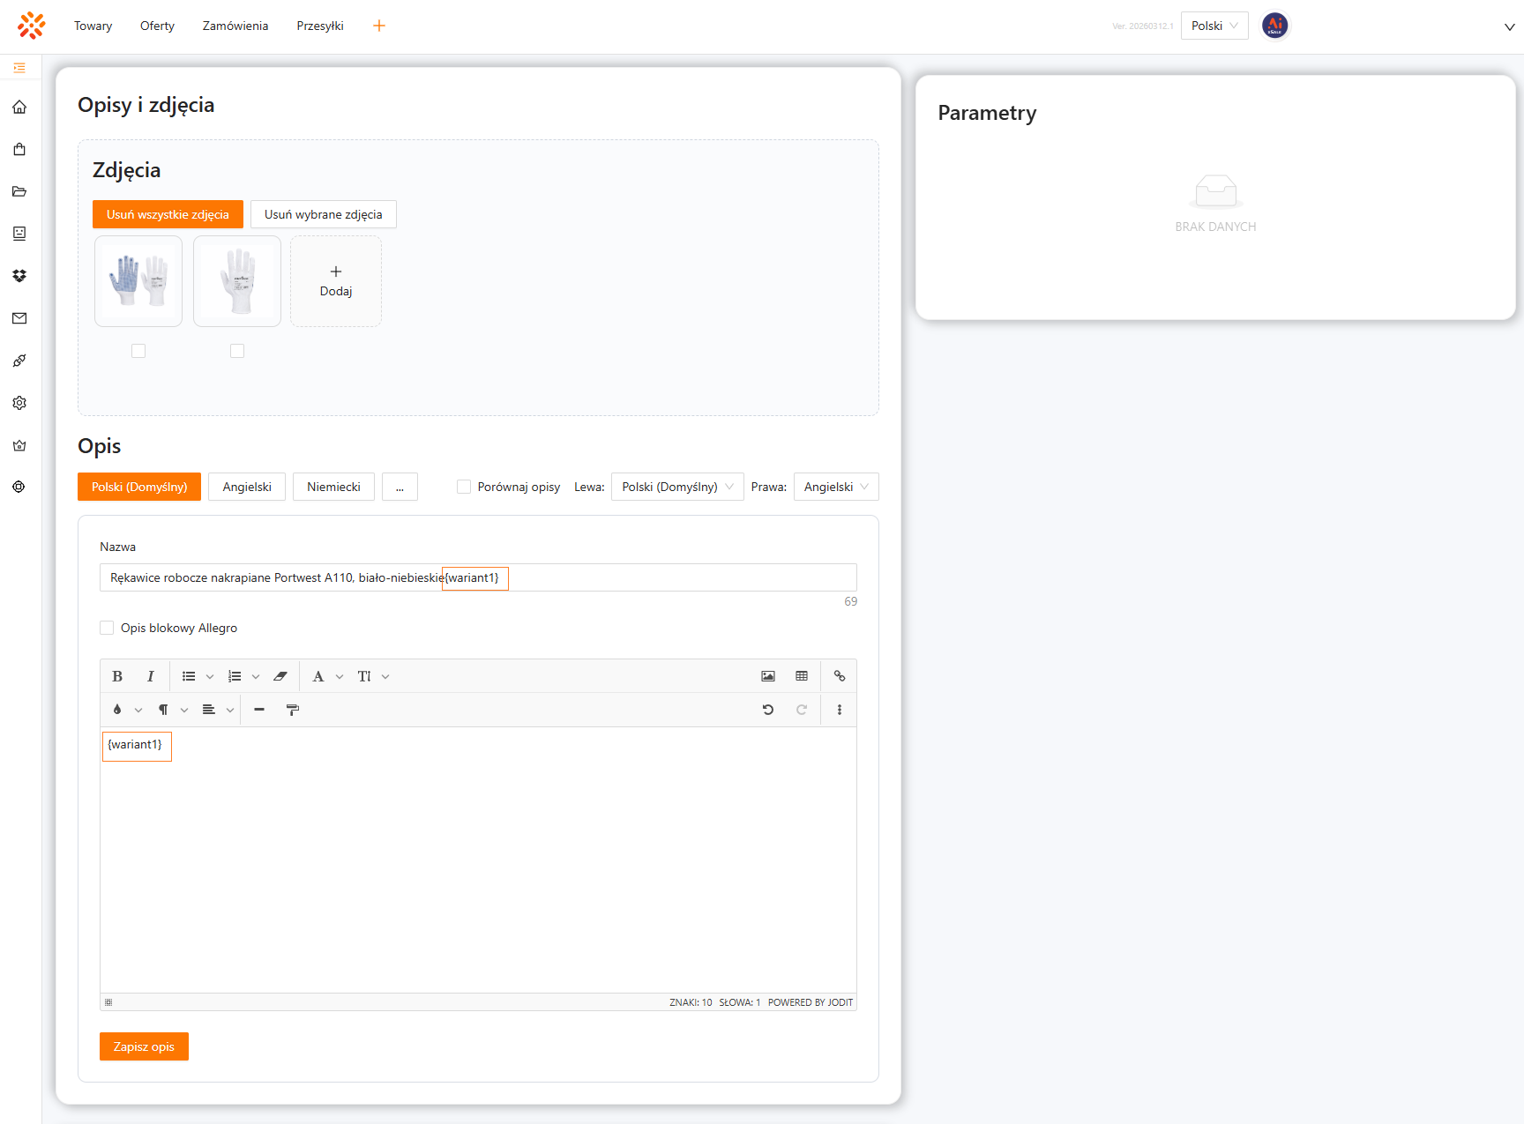Insert image via editor toolbar
The image size is (1524, 1124).
(768, 676)
